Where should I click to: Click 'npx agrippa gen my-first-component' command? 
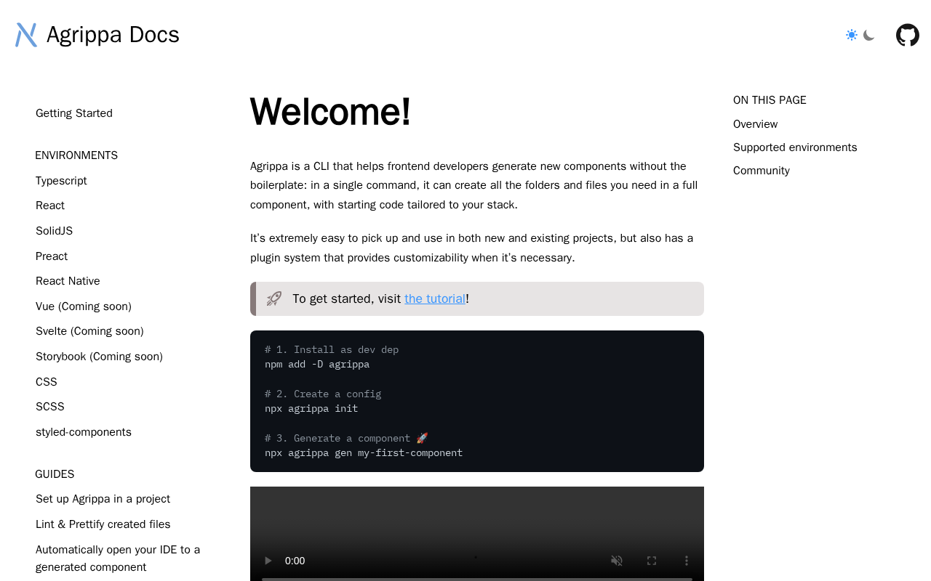pos(364,453)
